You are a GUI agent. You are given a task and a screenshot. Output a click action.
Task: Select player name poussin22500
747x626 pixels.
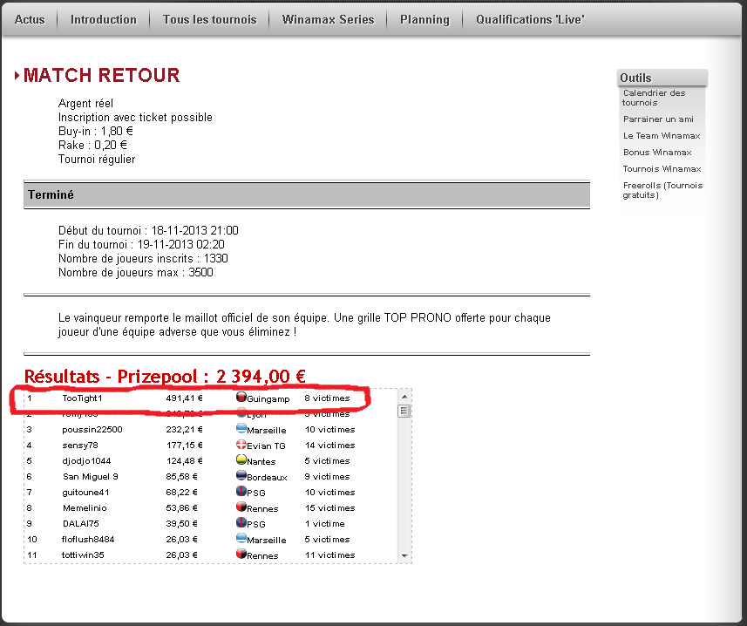[x=92, y=430]
